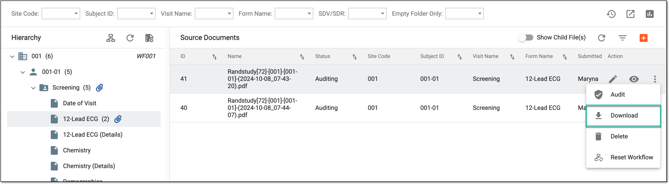Viewport: 669px width, 184px height.
Task: Open the Site Code dropdown
Action: (x=61, y=13)
